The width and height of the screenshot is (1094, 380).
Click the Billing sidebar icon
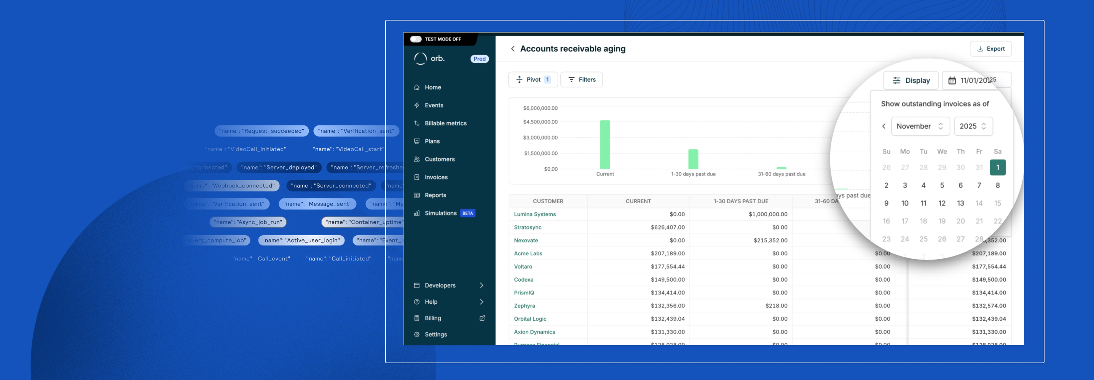[416, 318]
